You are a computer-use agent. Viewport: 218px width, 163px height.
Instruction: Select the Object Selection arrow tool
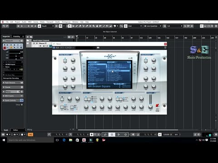coord(69,26)
